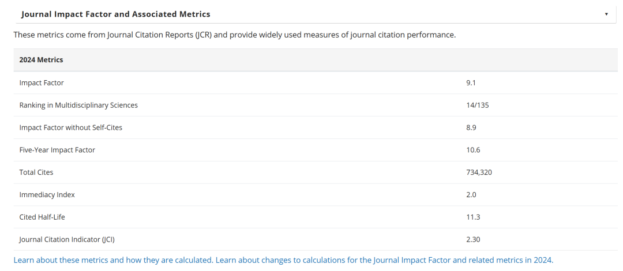Click the Total Cites value 734,320
Image resolution: width=623 pixels, height=271 pixels.
[479, 172]
